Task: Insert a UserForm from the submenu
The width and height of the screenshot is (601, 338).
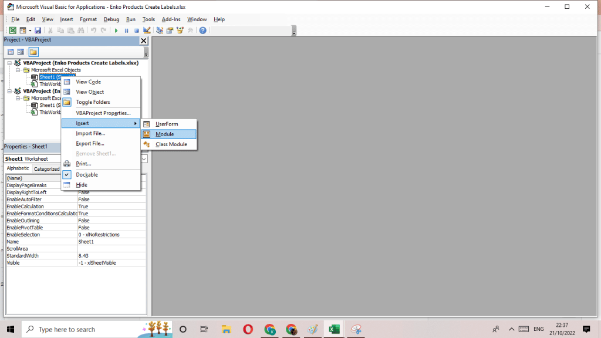Action: tap(168, 124)
